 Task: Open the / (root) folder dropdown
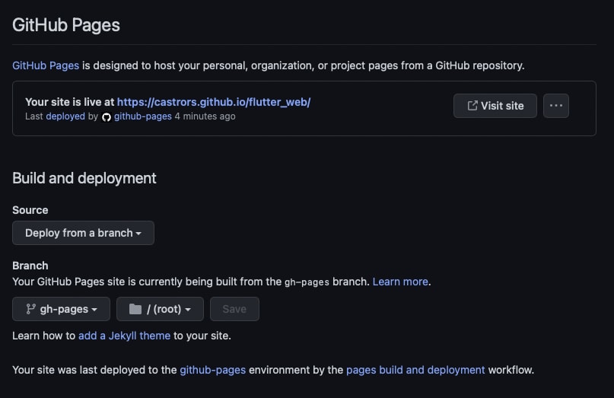coord(160,309)
